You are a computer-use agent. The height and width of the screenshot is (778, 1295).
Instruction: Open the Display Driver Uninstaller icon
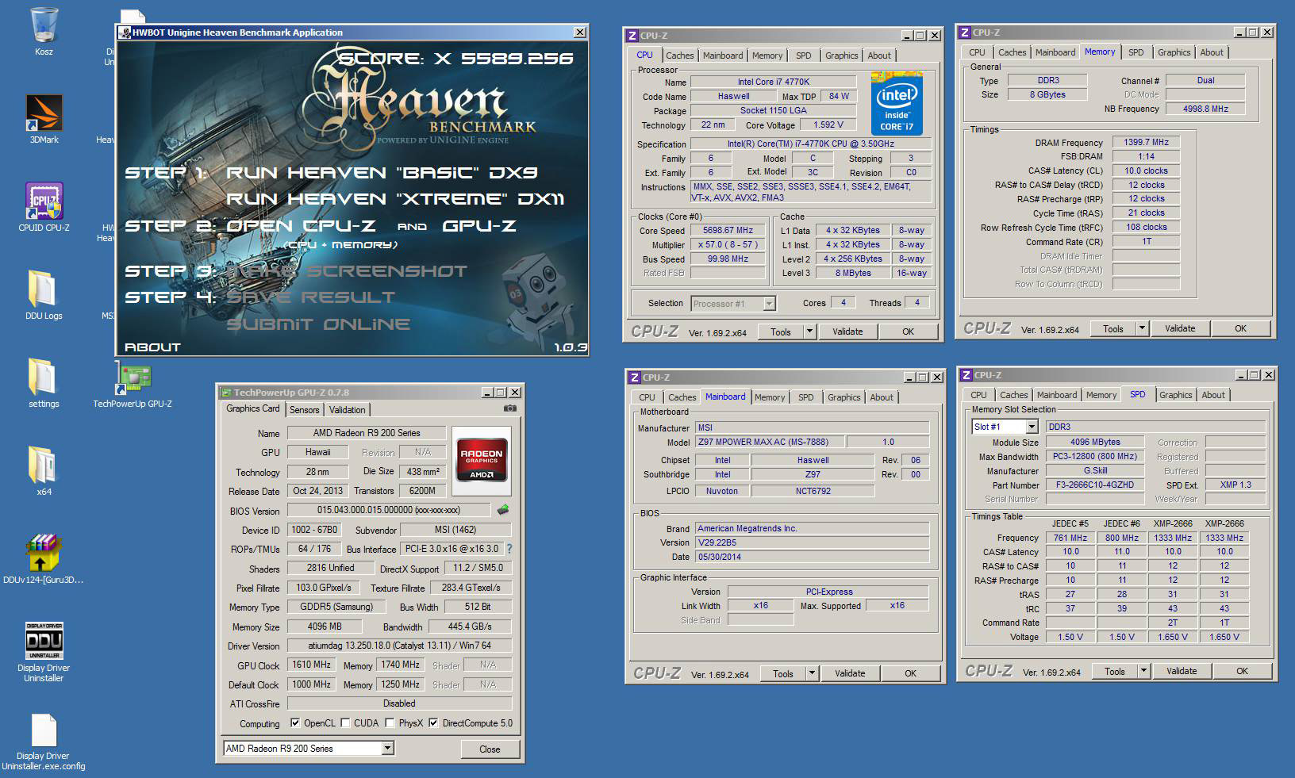(x=44, y=642)
